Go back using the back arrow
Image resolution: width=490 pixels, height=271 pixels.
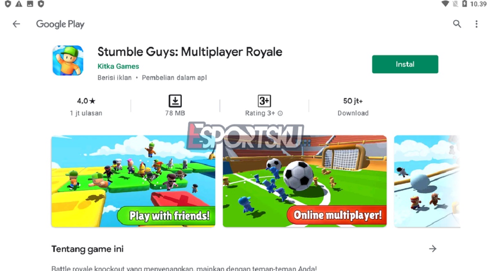pos(16,24)
